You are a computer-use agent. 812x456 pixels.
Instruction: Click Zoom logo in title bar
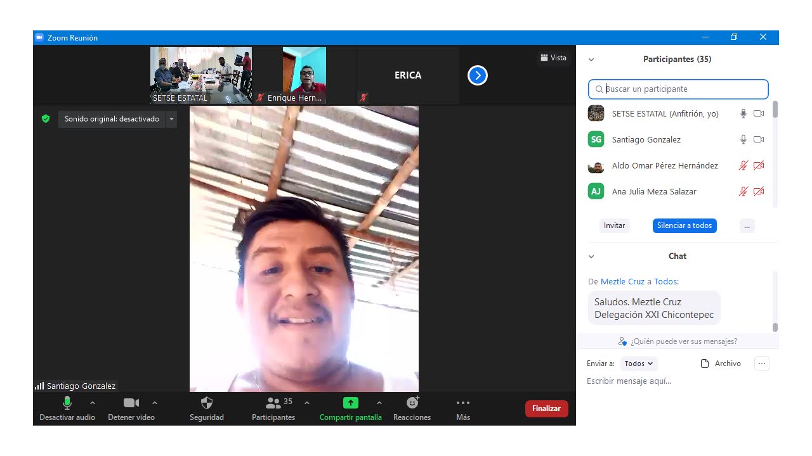point(39,37)
